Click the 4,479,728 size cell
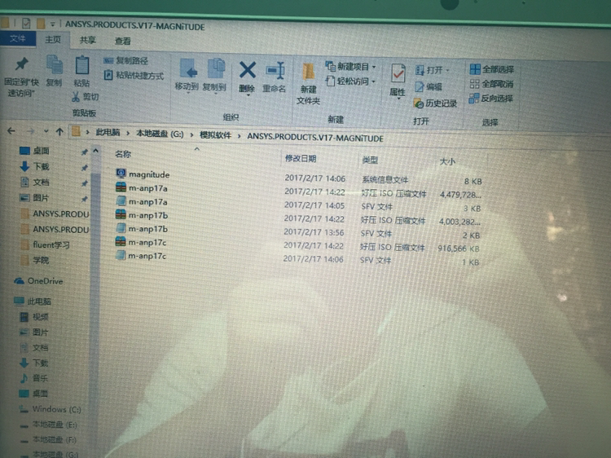This screenshot has width=611, height=458. [460, 195]
